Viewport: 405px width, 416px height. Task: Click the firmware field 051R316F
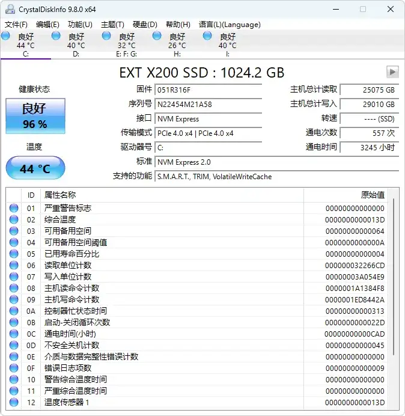coord(208,90)
